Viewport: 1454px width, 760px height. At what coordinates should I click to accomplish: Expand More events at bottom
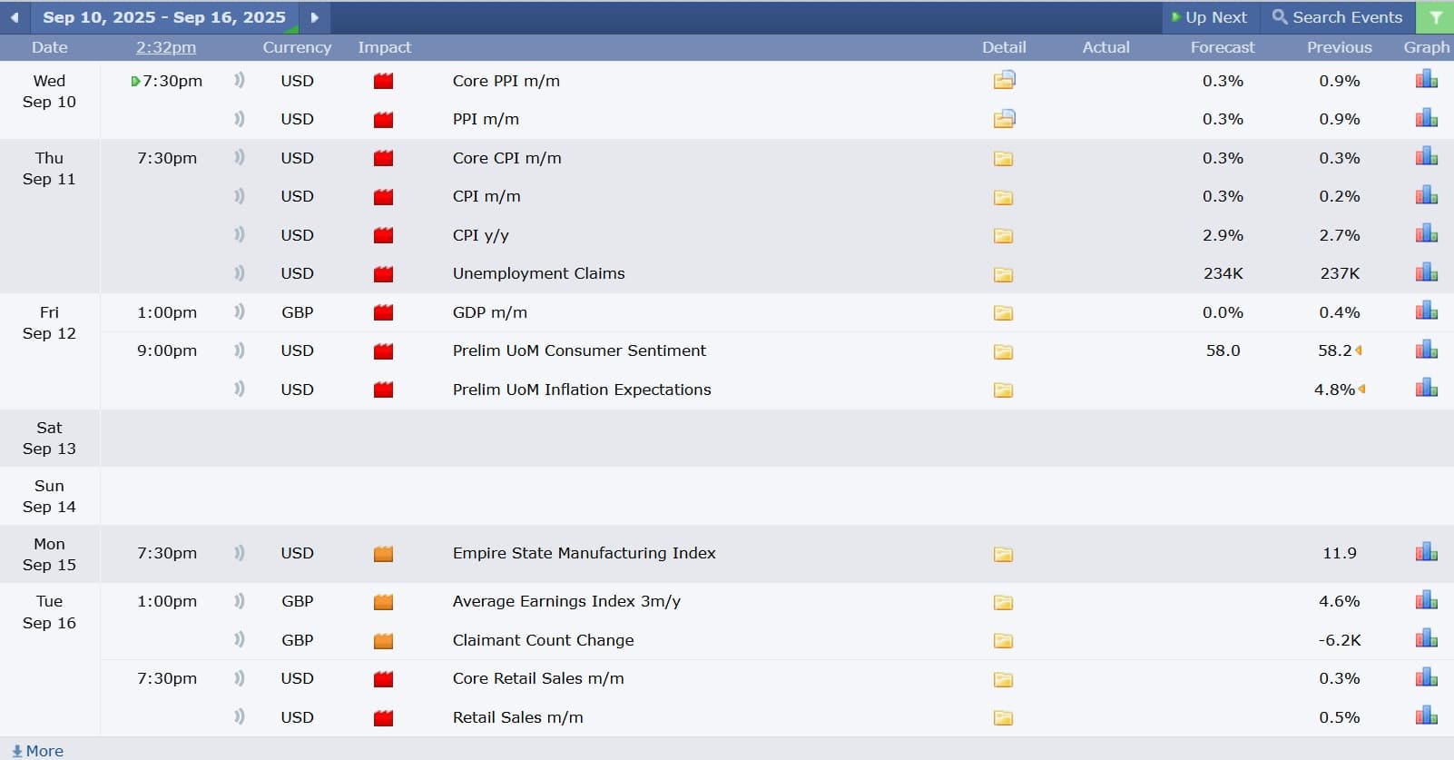[38, 751]
